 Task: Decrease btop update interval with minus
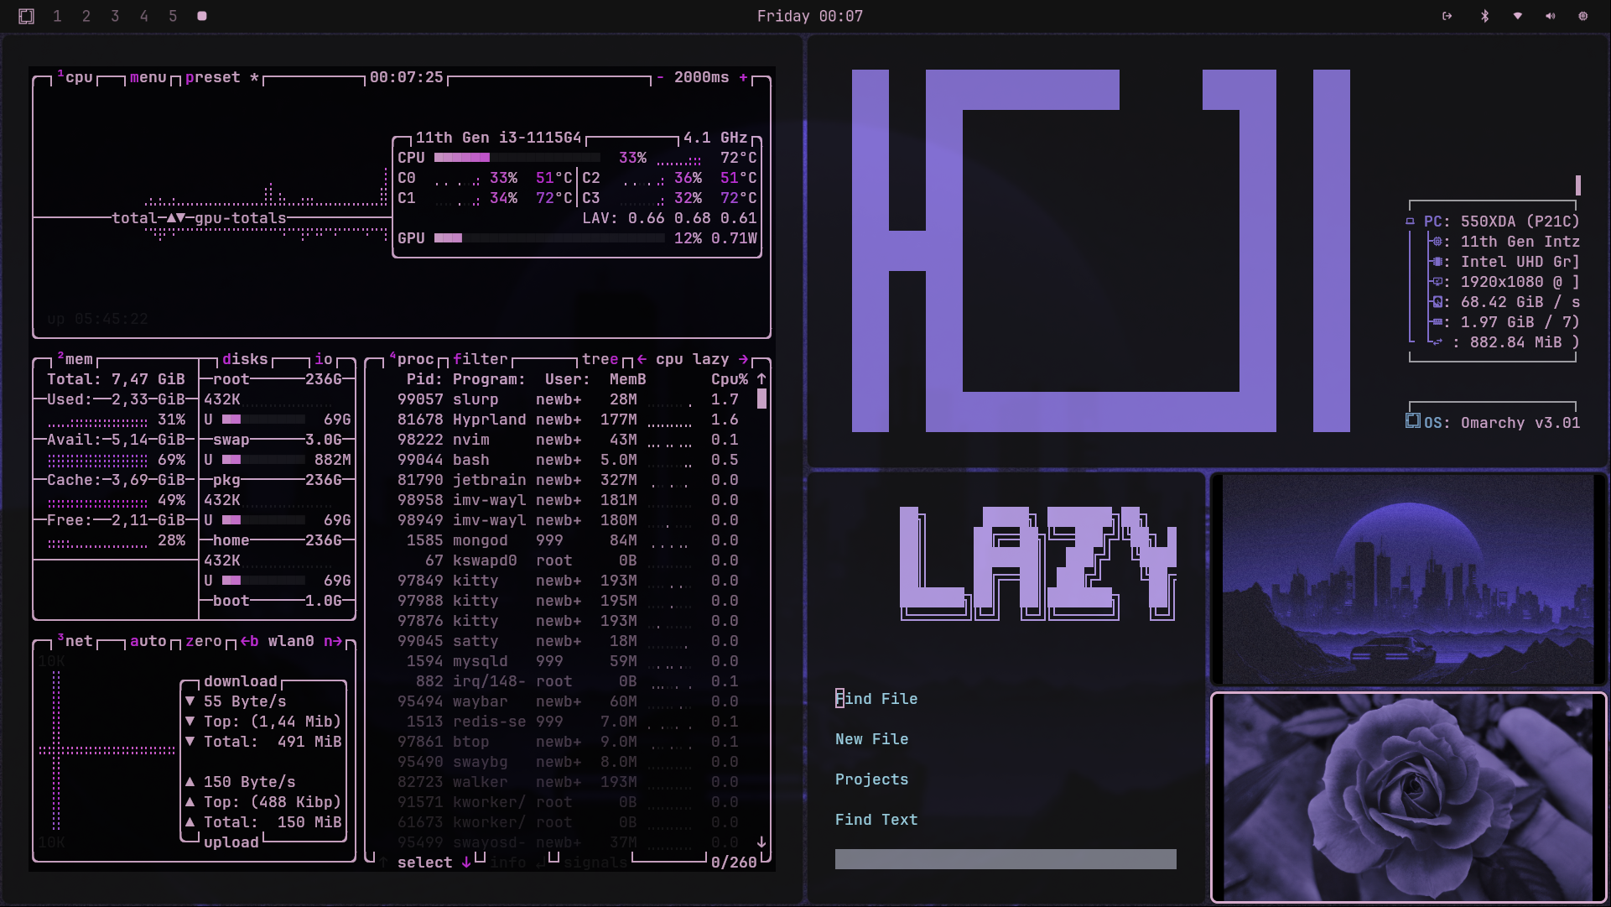(x=660, y=77)
